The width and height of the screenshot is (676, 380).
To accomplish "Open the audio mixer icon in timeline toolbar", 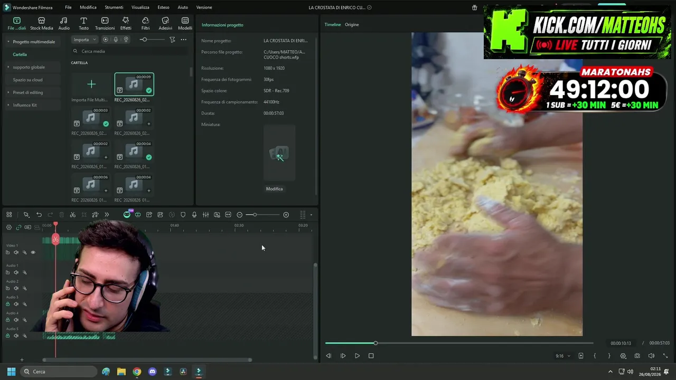I will [205, 215].
